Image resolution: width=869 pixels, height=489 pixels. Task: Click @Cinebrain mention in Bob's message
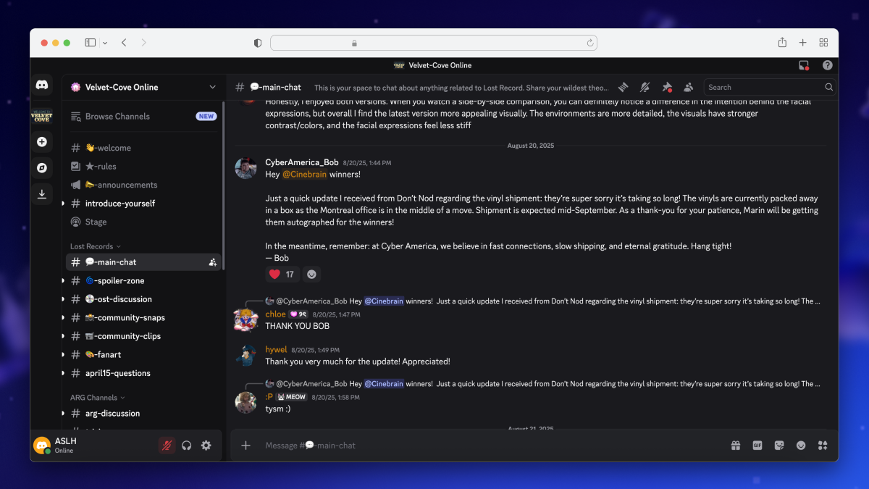304,175
